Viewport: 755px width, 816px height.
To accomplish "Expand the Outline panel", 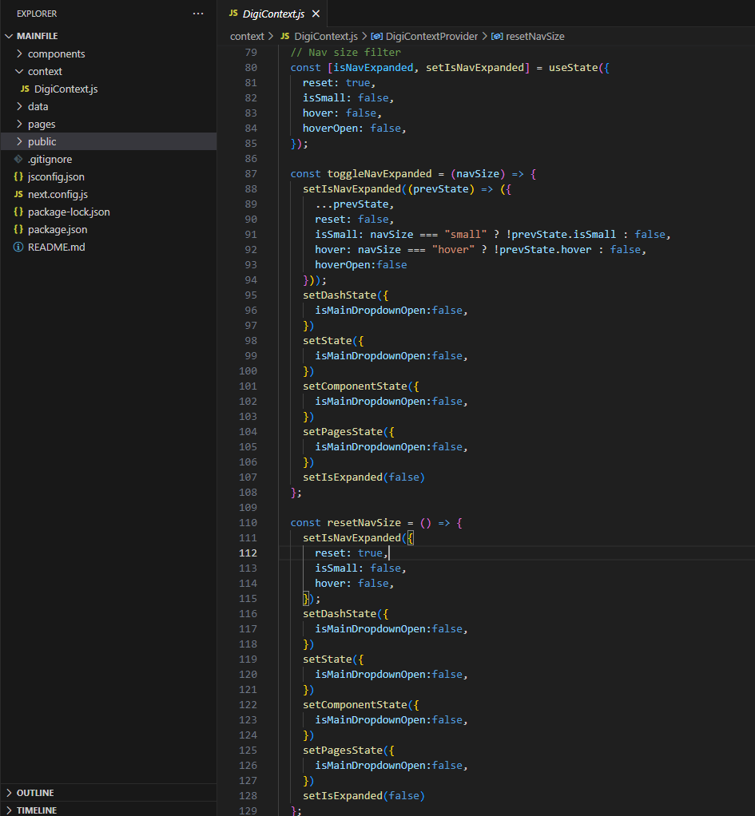I will (x=35, y=793).
